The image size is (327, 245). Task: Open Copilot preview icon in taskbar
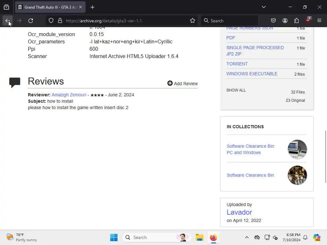point(317,237)
